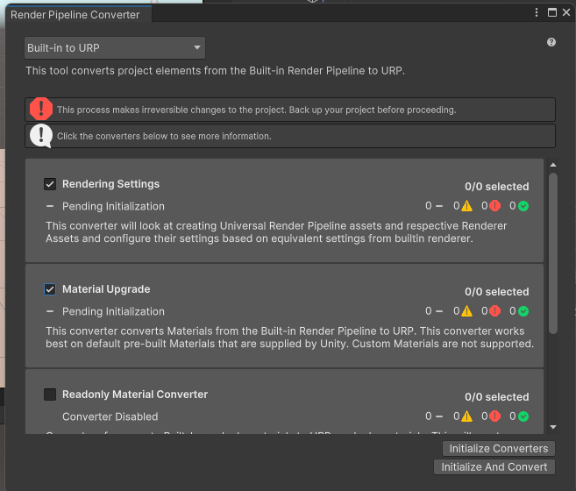The image size is (576, 491).
Task: Click the Rendering Settings title
Action: 111,184
